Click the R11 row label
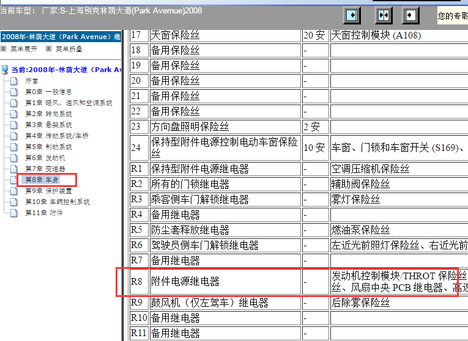Screen dimensions: 468x341 point(139,334)
